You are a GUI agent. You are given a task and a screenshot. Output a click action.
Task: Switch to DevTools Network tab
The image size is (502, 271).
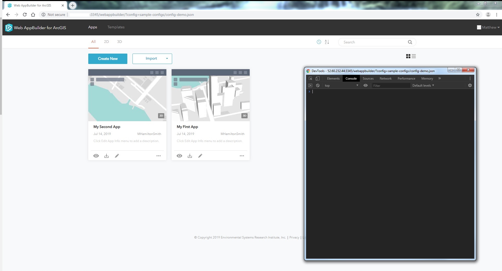[x=386, y=78]
